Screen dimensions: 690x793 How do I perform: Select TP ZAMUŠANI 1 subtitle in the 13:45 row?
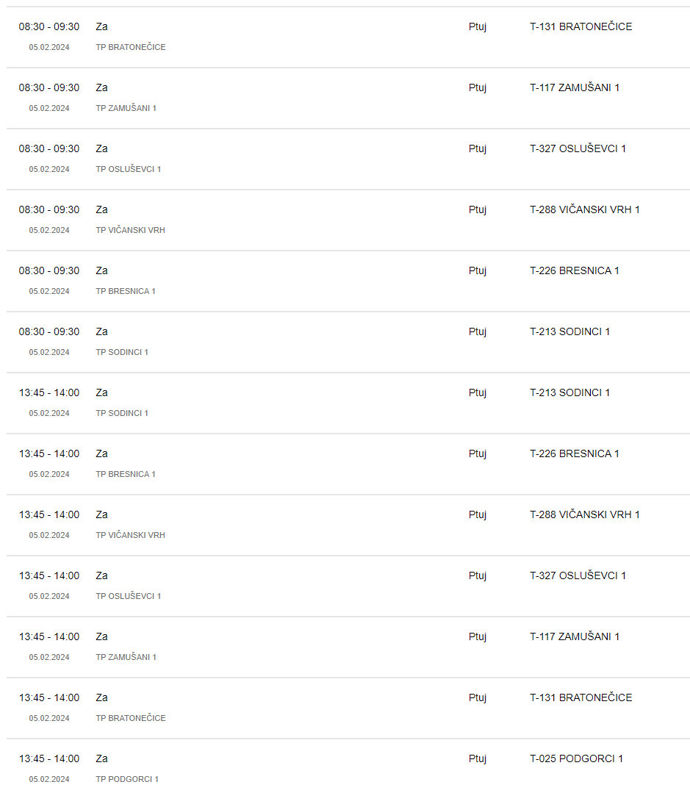point(126,657)
